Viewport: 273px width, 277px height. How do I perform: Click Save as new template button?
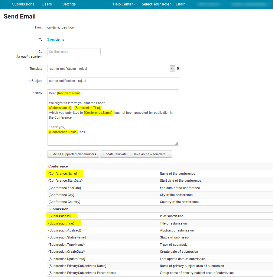pyautogui.click(x=151, y=154)
